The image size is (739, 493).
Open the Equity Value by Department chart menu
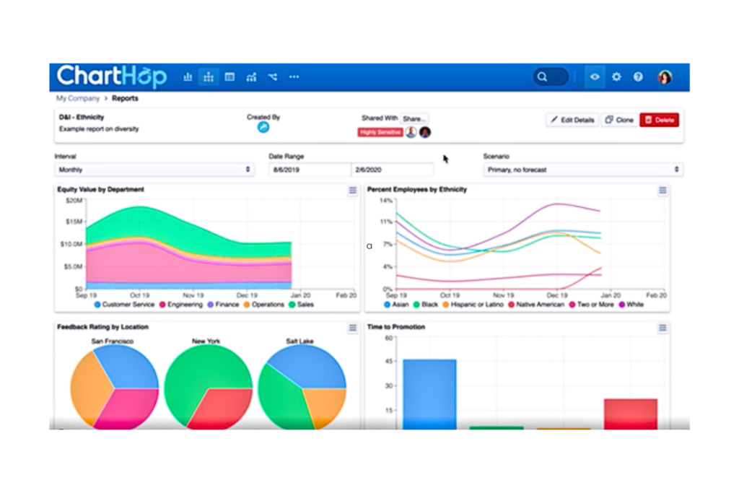coord(352,191)
